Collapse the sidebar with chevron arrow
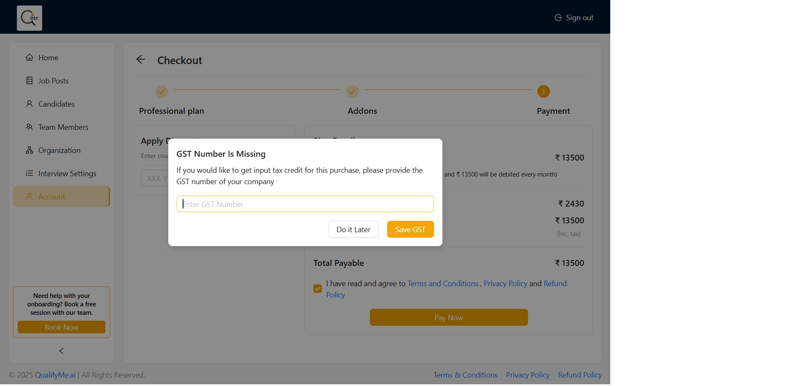Viewport: 803px width, 386px height. point(62,351)
